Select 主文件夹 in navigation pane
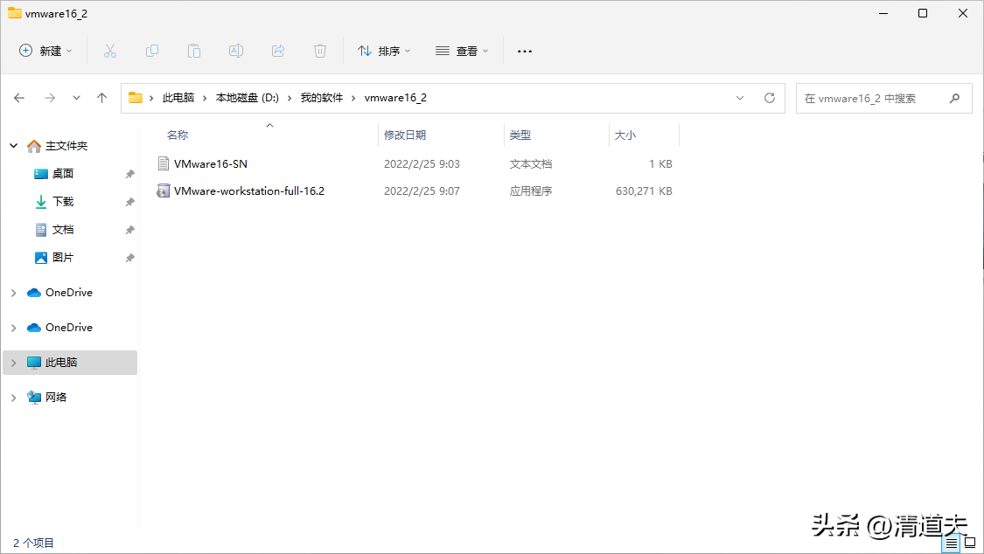This screenshot has width=984, height=554. (66, 146)
